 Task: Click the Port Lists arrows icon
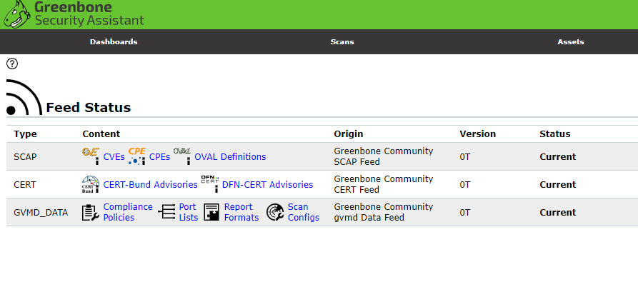tap(166, 212)
